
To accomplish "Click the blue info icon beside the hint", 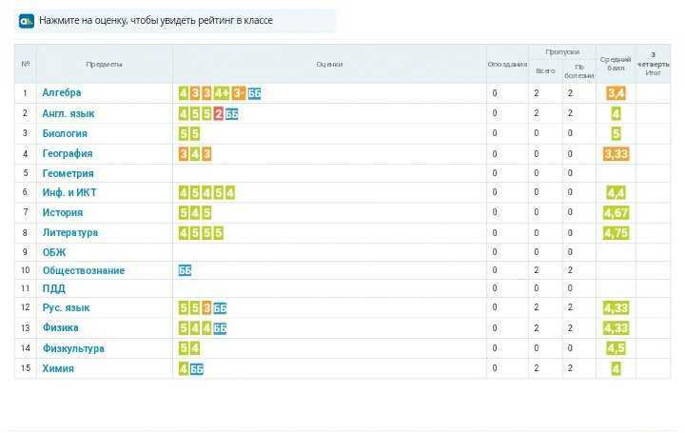I will tap(27, 21).
